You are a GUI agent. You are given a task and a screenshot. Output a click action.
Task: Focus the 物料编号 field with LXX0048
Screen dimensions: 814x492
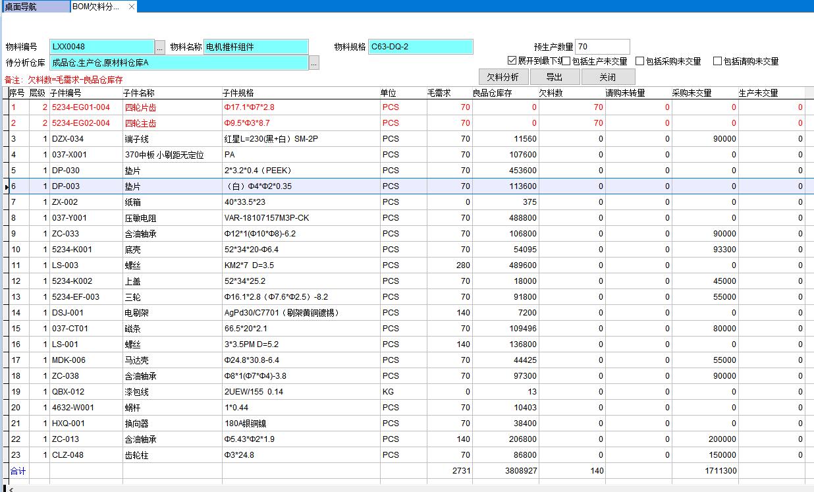102,47
